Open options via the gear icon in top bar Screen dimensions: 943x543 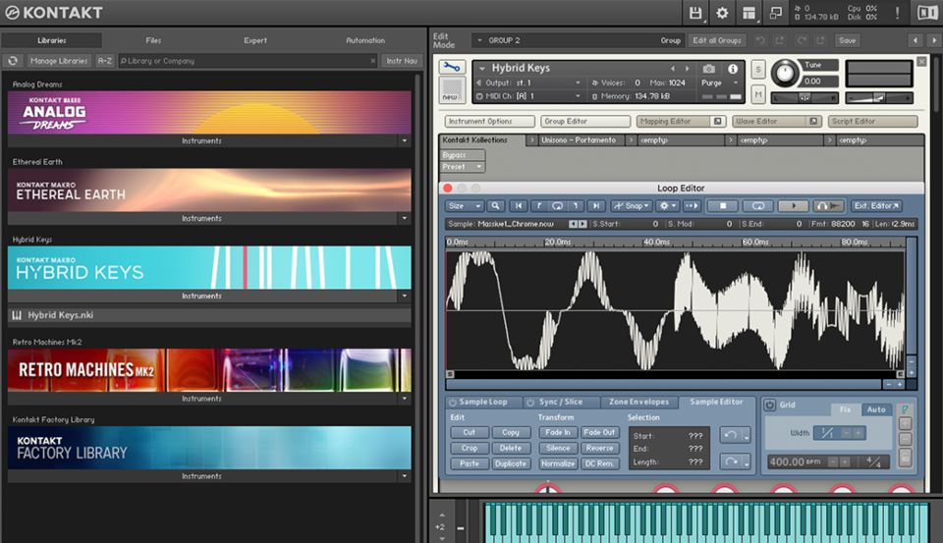[x=722, y=13]
